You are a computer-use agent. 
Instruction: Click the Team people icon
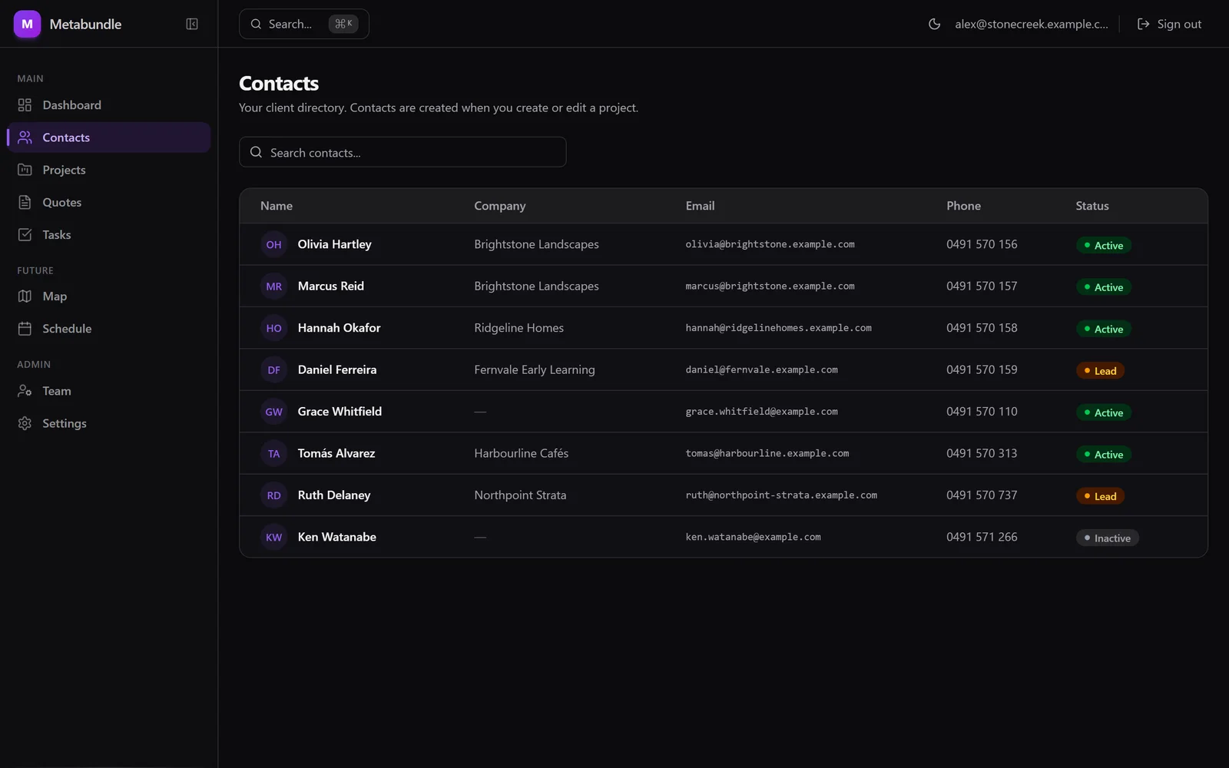25,391
